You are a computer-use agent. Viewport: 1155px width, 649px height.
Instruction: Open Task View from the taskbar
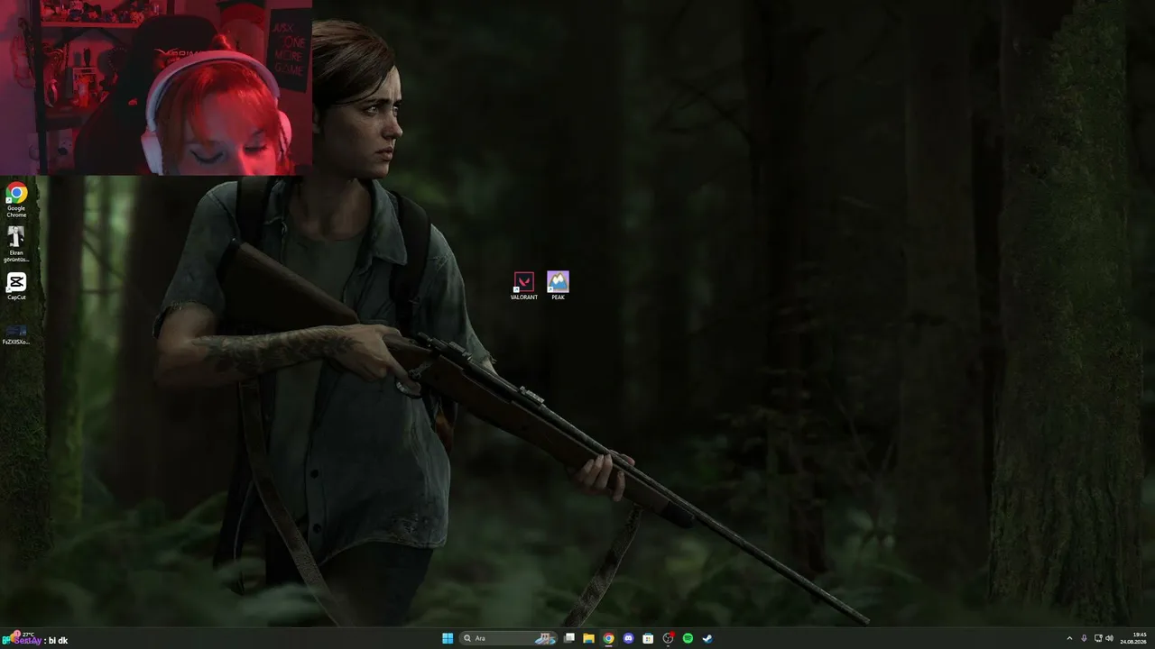(x=569, y=638)
